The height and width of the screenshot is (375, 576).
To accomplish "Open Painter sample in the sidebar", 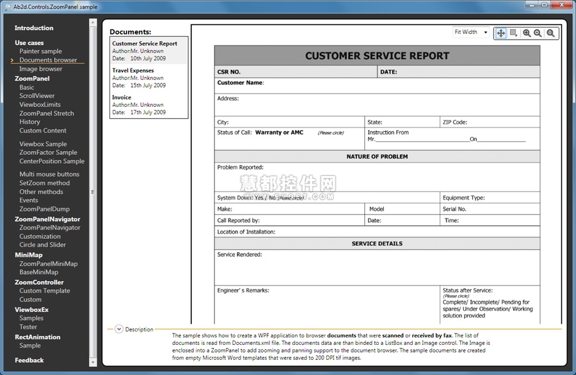I will (40, 51).
